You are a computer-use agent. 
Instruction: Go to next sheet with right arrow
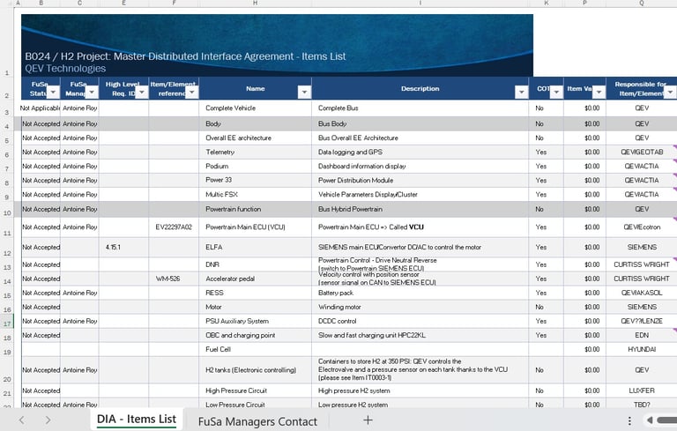[x=48, y=420]
